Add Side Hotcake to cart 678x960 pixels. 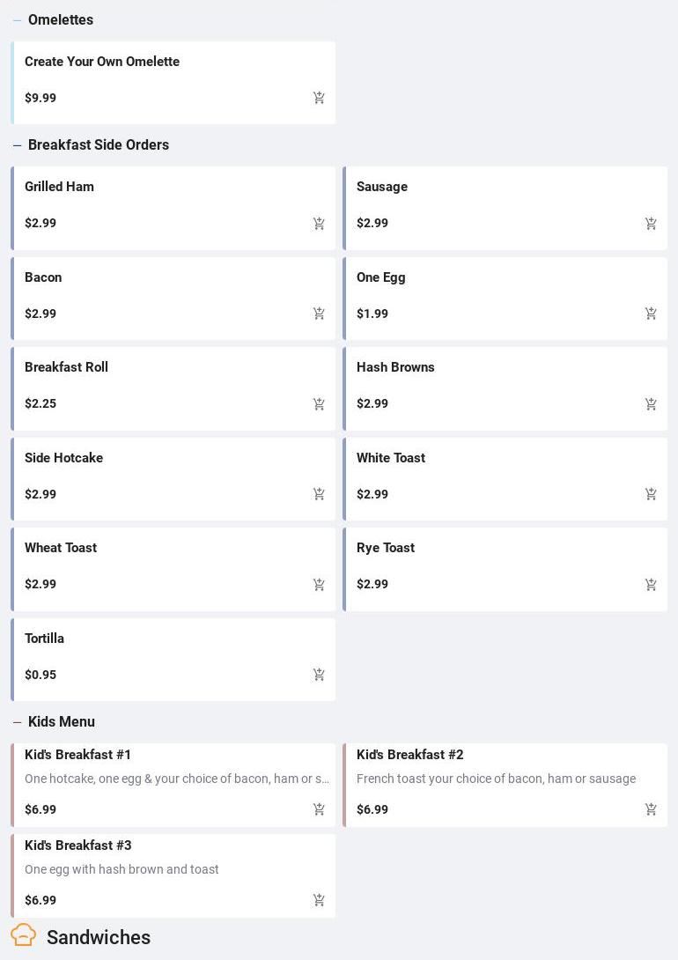[x=319, y=494]
